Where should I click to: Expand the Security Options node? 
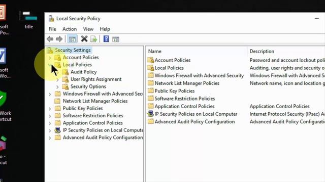[x=57, y=87]
